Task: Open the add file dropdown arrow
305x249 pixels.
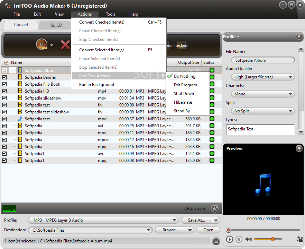Action: tap(52, 45)
